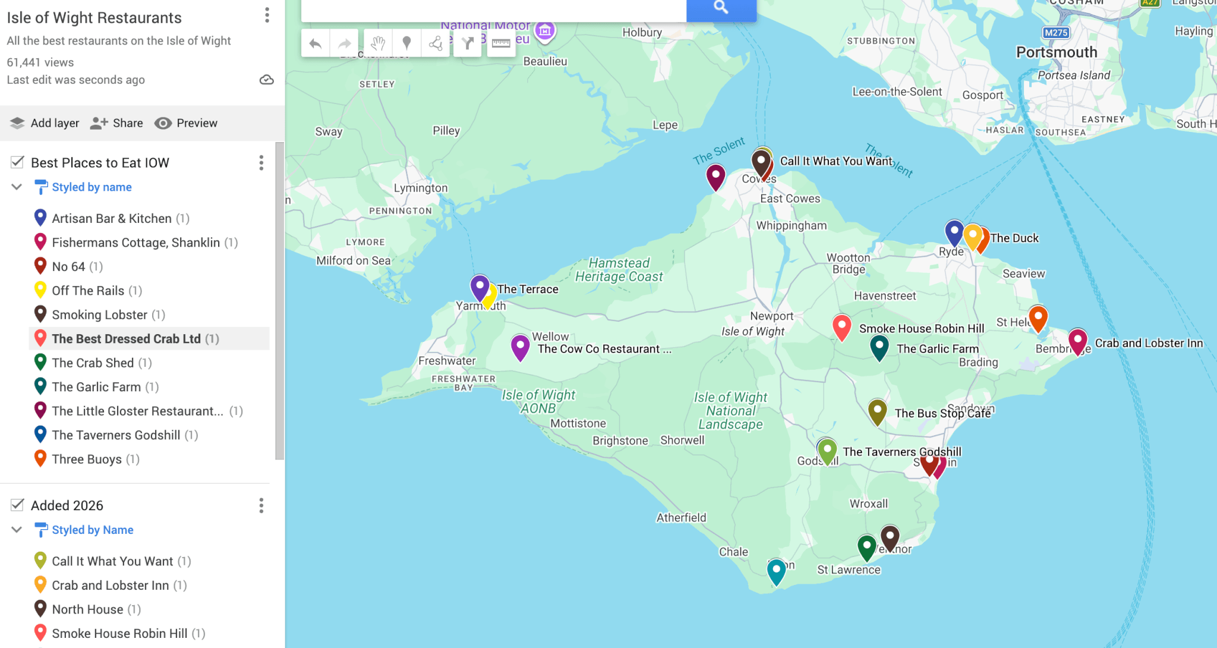
Task: Select the Measure distances ruler tool
Action: coord(501,43)
